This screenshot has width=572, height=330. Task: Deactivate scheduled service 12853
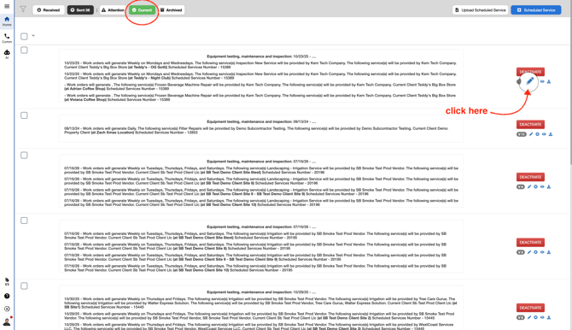(530, 124)
